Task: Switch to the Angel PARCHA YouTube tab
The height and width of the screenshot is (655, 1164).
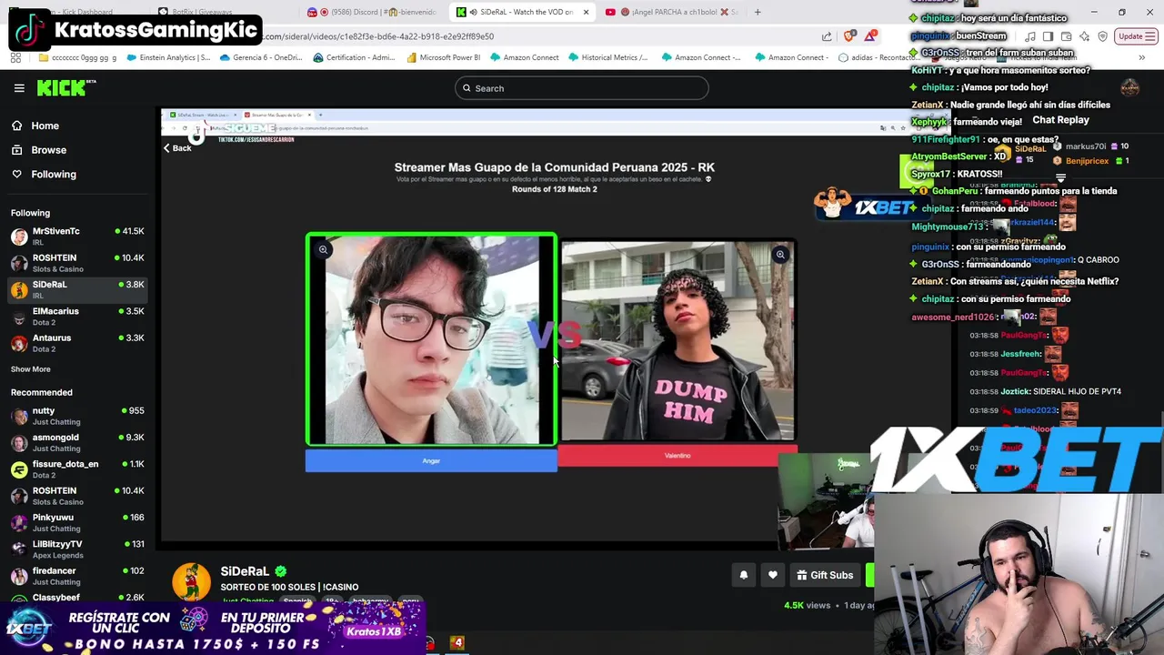Action: point(671,12)
